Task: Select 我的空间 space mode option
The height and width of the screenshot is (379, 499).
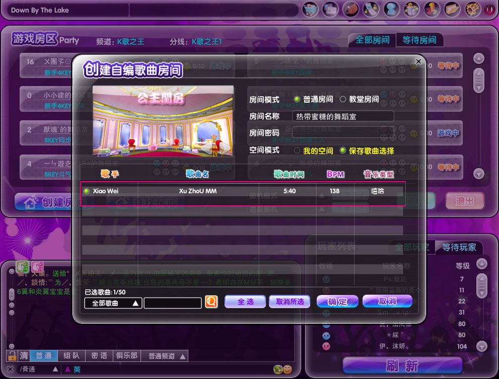Action: 297,150
